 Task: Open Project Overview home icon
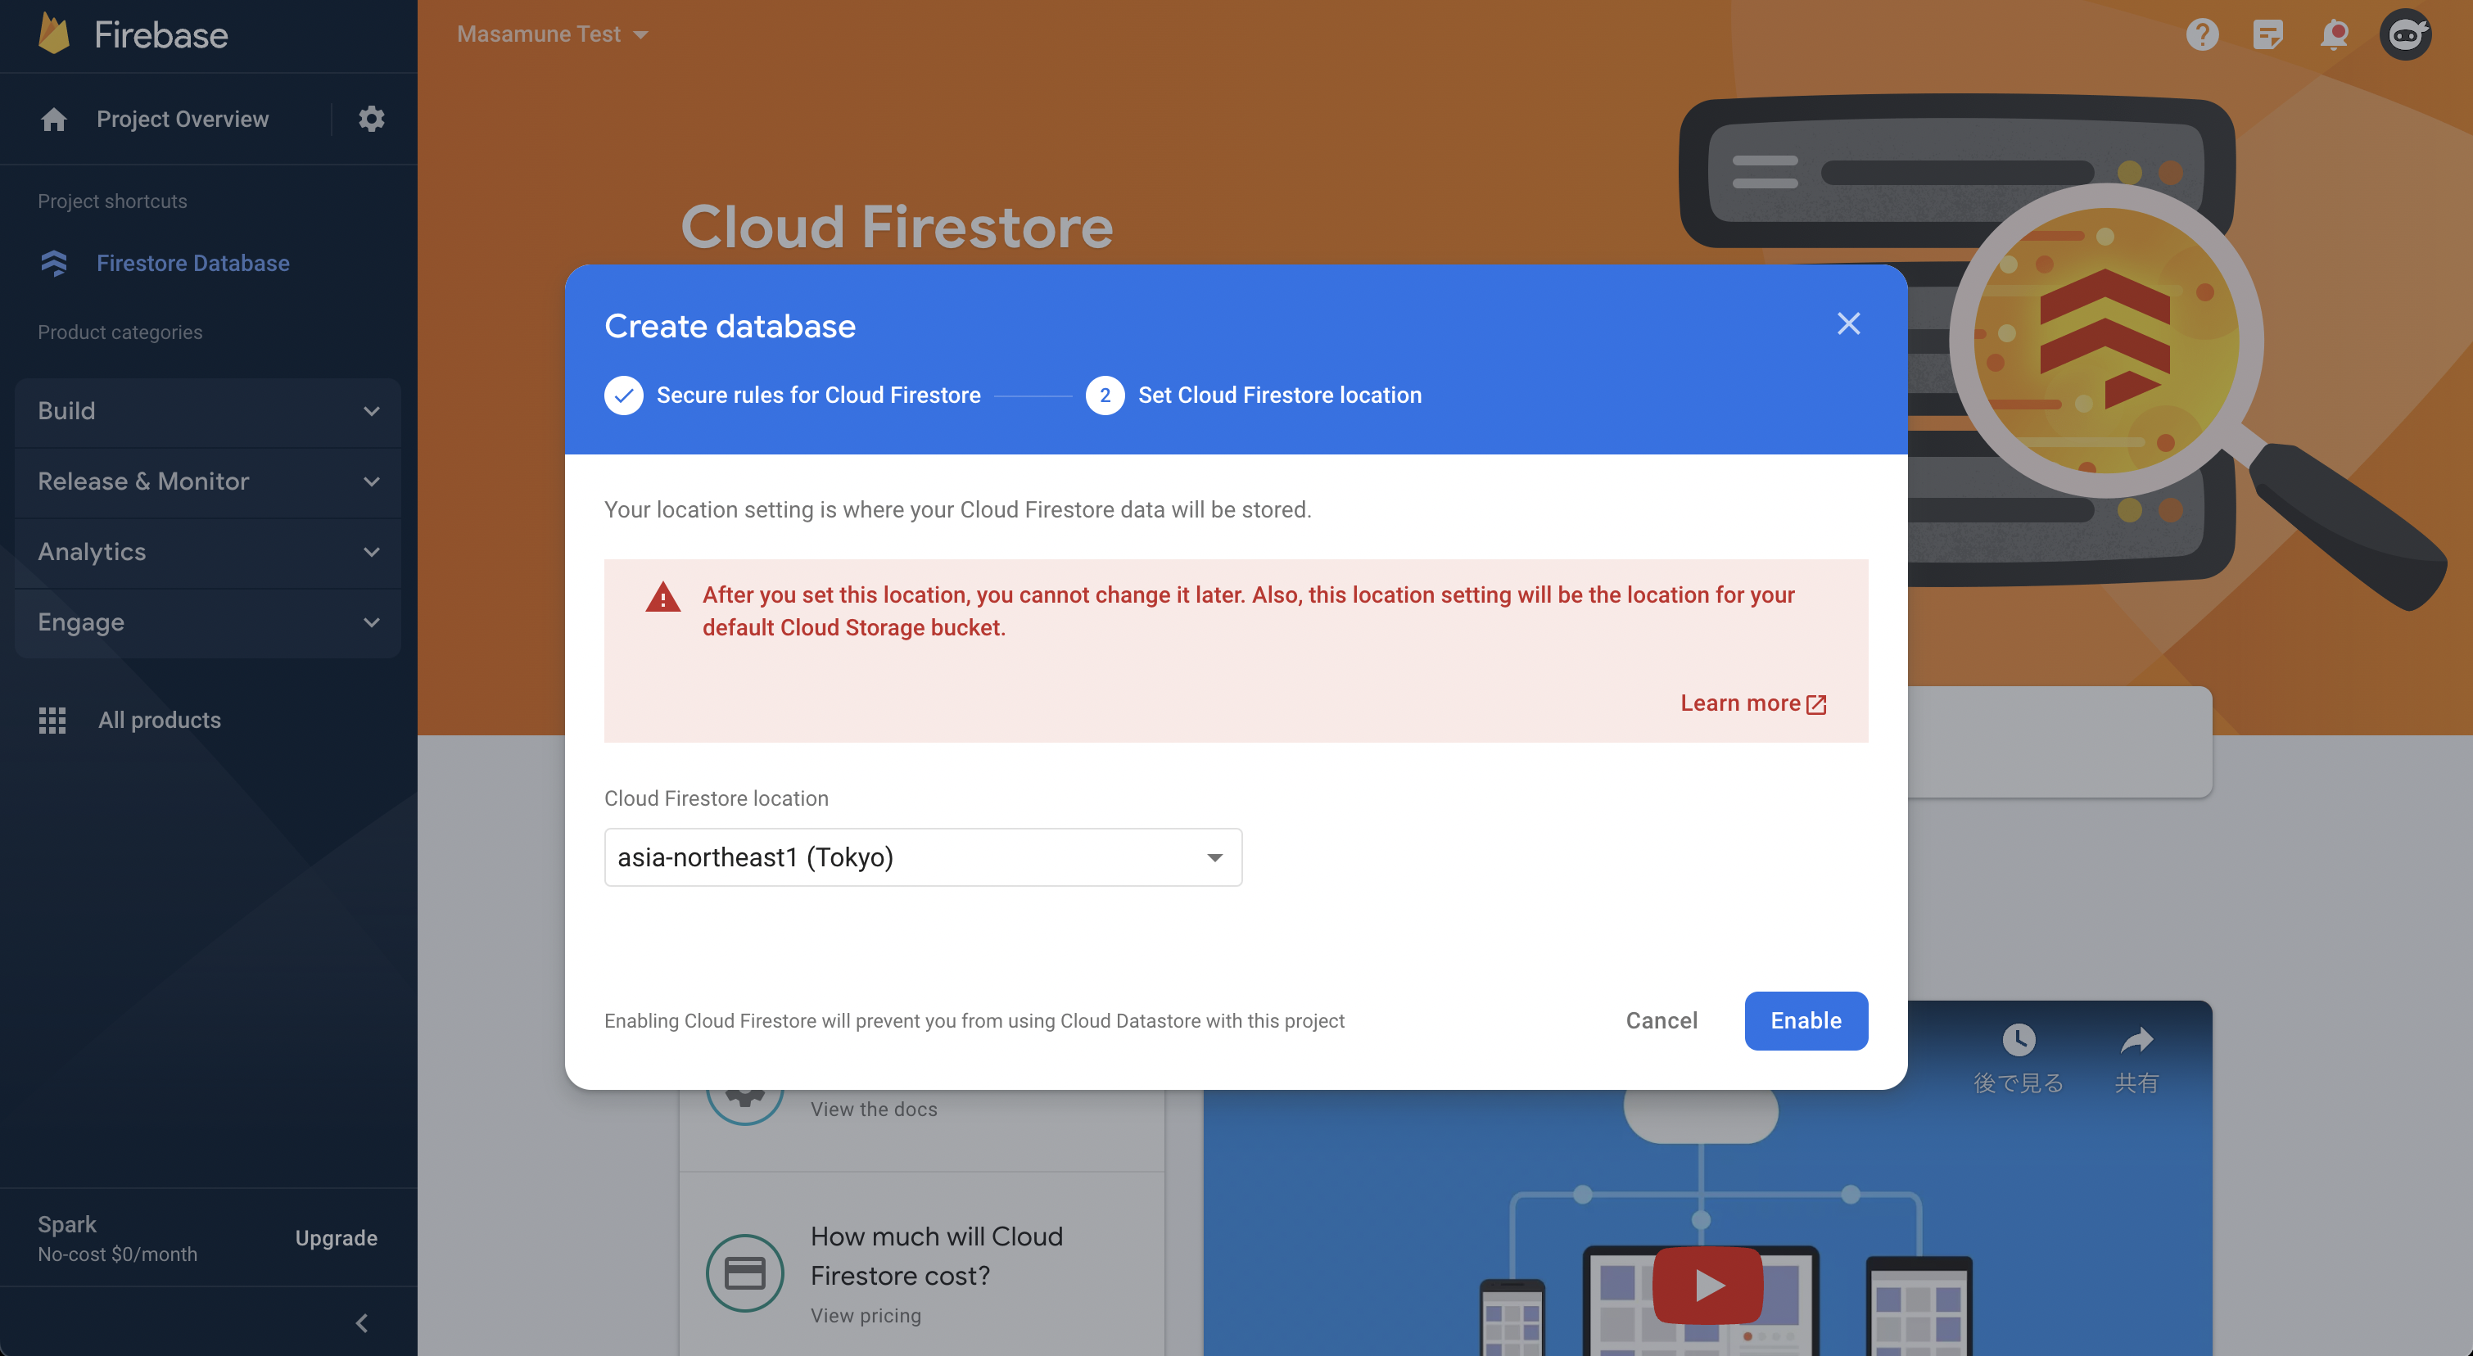(54, 119)
